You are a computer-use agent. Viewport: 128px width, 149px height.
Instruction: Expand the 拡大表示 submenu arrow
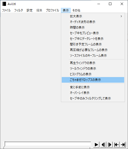(x=121, y=16)
